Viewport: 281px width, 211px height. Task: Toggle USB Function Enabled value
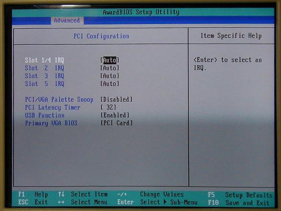[115, 115]
